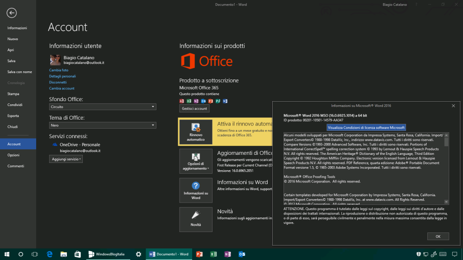Click the OneDrive - Personale cloud icon
The image size is (463, 260).
[x=55, y=144]
